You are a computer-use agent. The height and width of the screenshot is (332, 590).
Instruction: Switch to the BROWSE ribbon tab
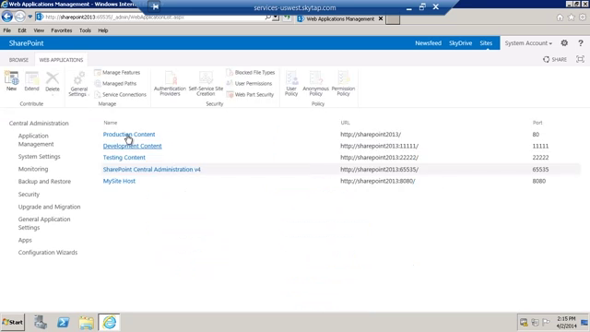click(18, 60)
